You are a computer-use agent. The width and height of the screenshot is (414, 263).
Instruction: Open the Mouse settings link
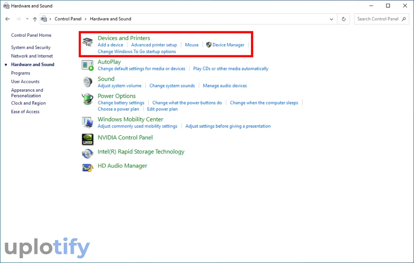pos(192,45)
